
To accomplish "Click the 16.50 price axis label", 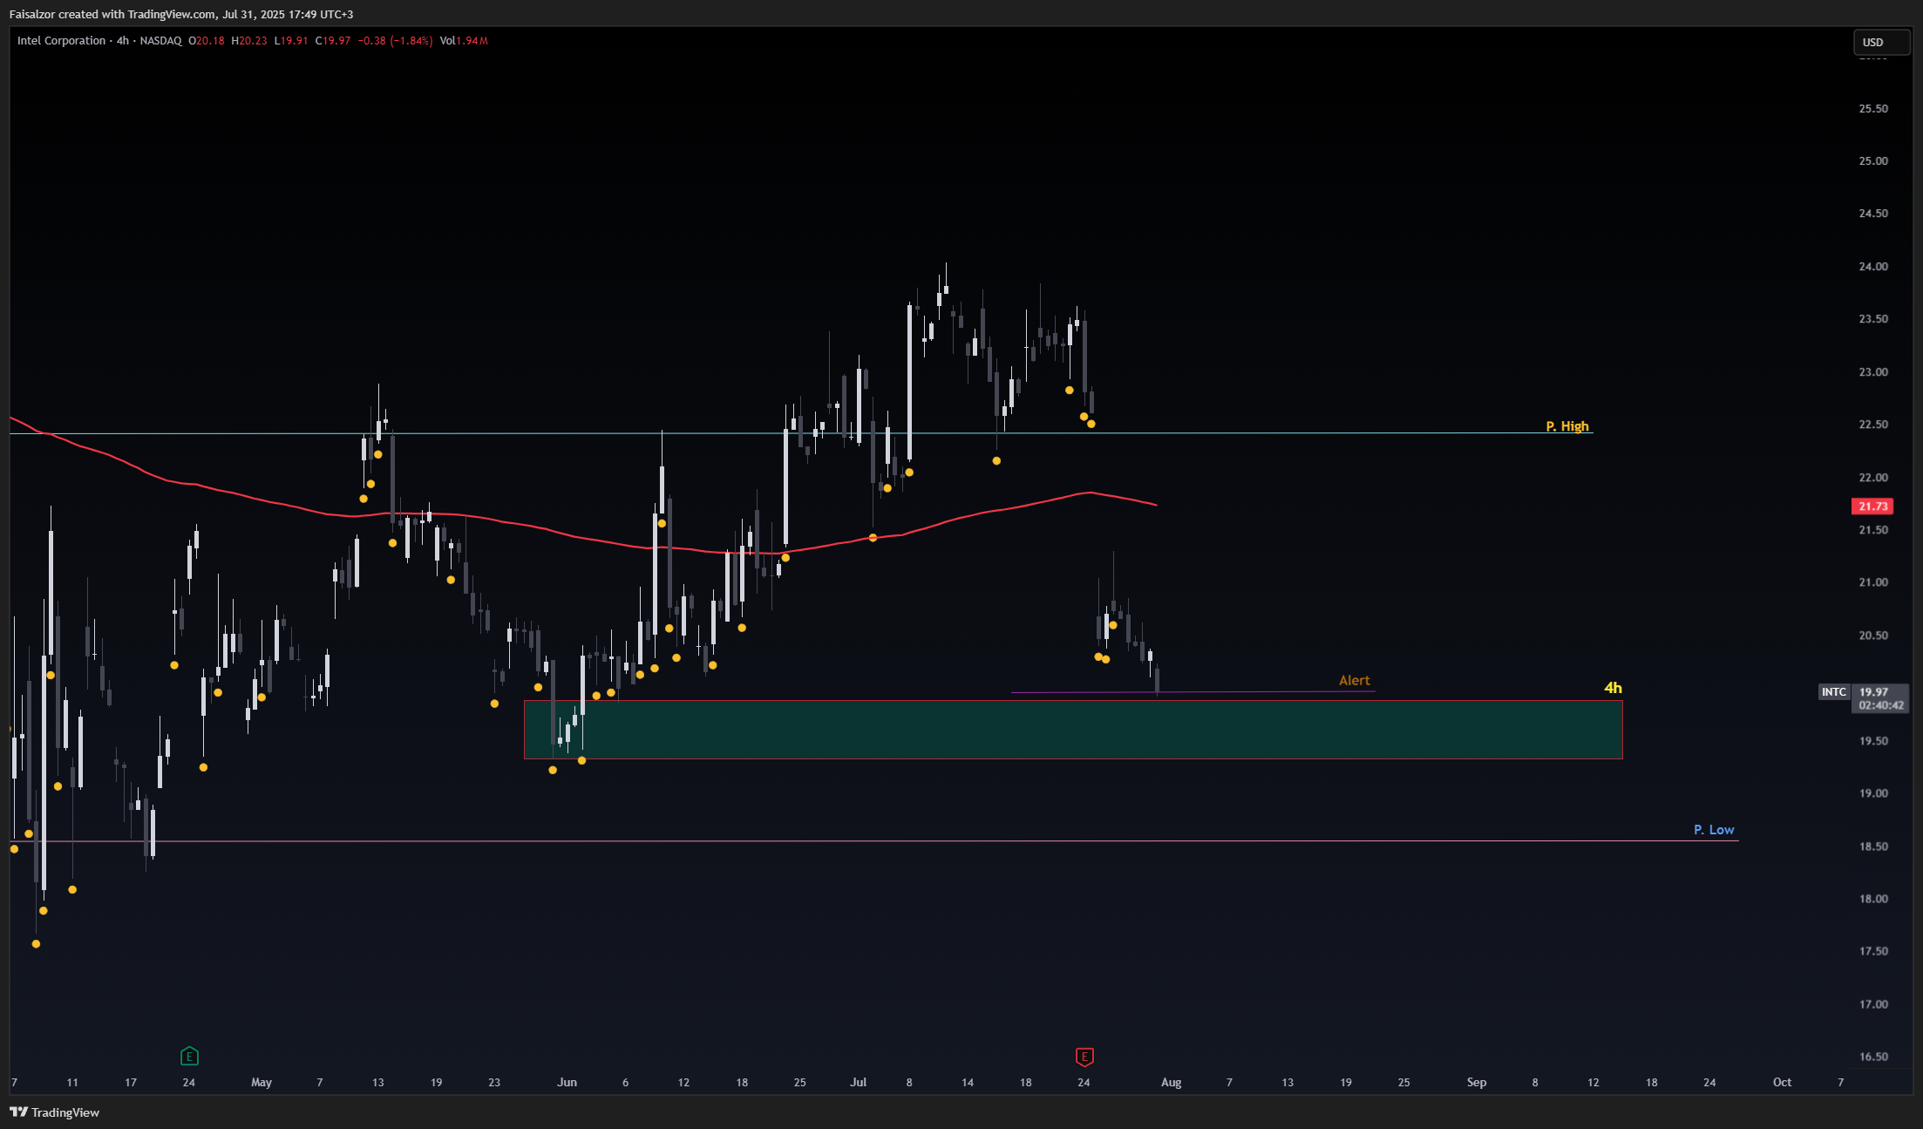I will 1873,1057.
